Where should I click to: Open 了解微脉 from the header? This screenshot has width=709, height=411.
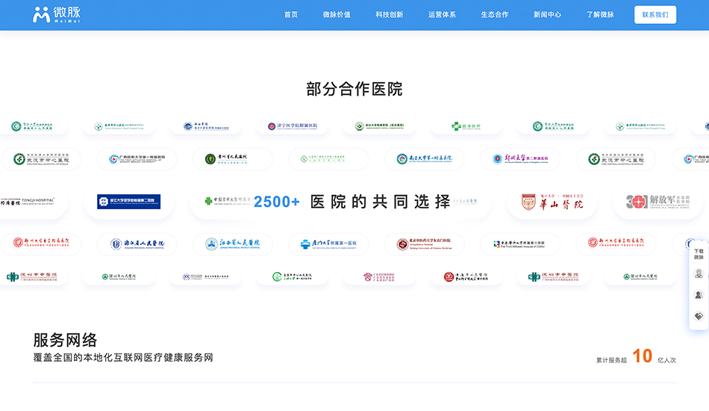coord(600,15)
